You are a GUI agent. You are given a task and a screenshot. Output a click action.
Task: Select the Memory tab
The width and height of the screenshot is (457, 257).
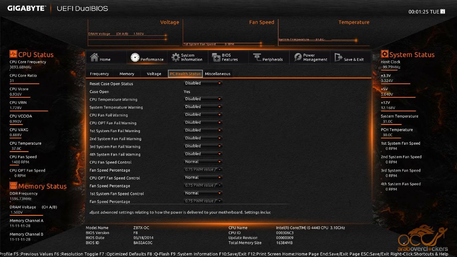coord(127,74)
